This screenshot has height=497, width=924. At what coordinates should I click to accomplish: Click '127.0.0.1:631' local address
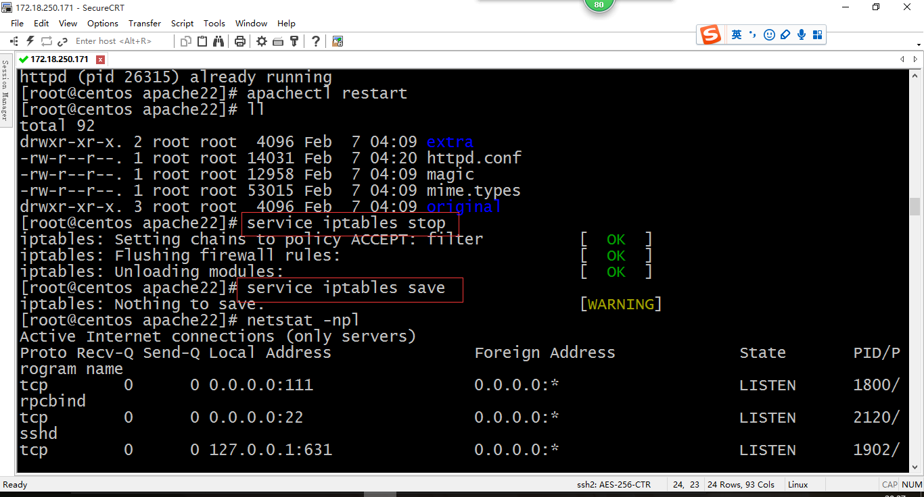pos(271,450)
